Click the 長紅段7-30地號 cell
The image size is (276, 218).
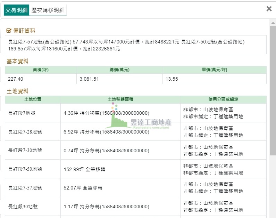pos(33,150)
